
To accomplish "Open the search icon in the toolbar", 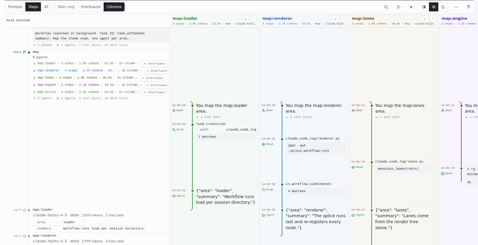I will 386,7.
